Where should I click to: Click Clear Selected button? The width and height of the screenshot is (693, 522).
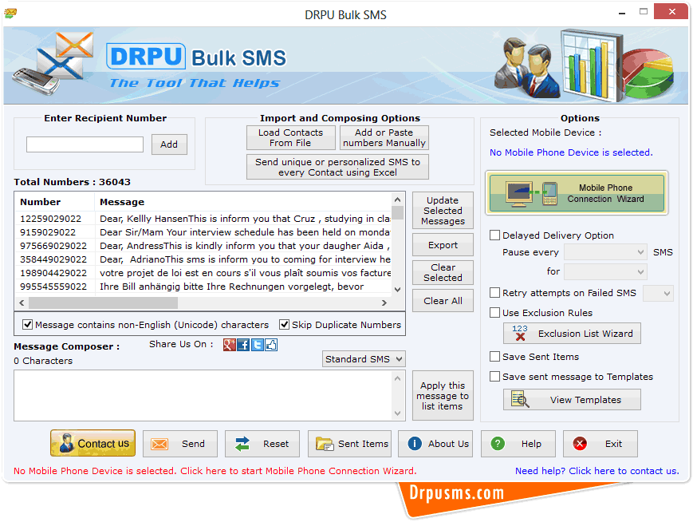(443, 272)
